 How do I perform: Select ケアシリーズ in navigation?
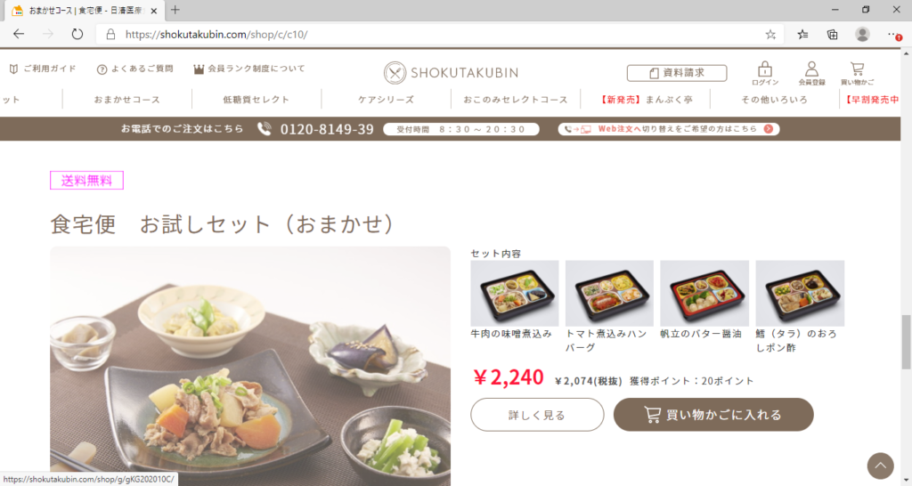click(386, 100)
